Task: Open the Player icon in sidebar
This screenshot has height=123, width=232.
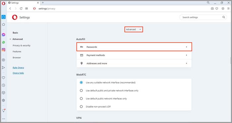Action: [x=4, y=60]
